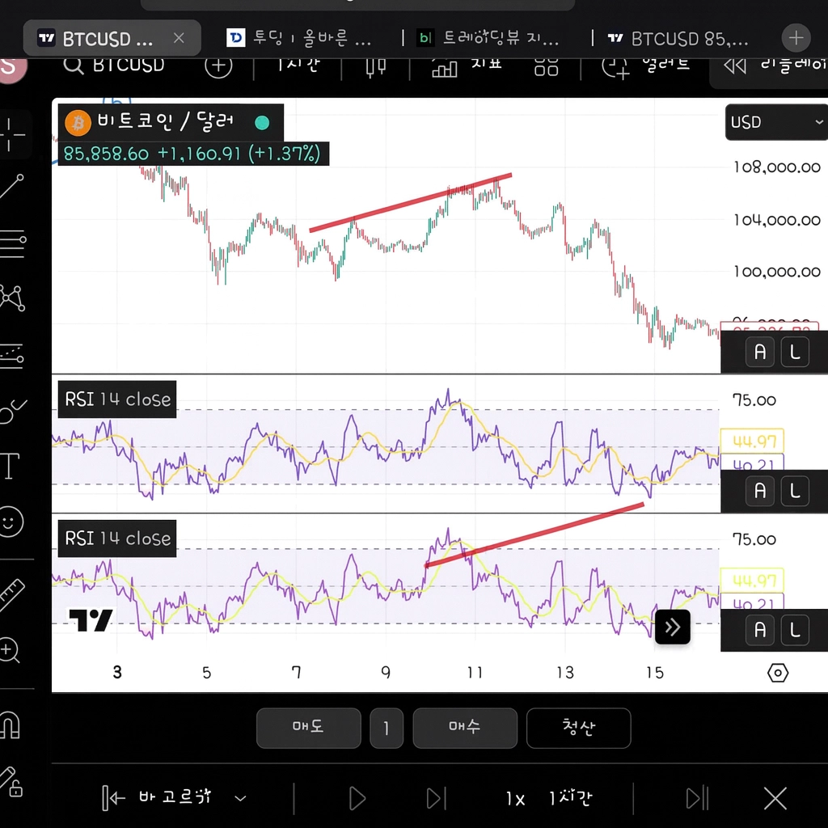Activate the zoom in tool
Screen dimensions: 828x828
(x=10, y=650)
